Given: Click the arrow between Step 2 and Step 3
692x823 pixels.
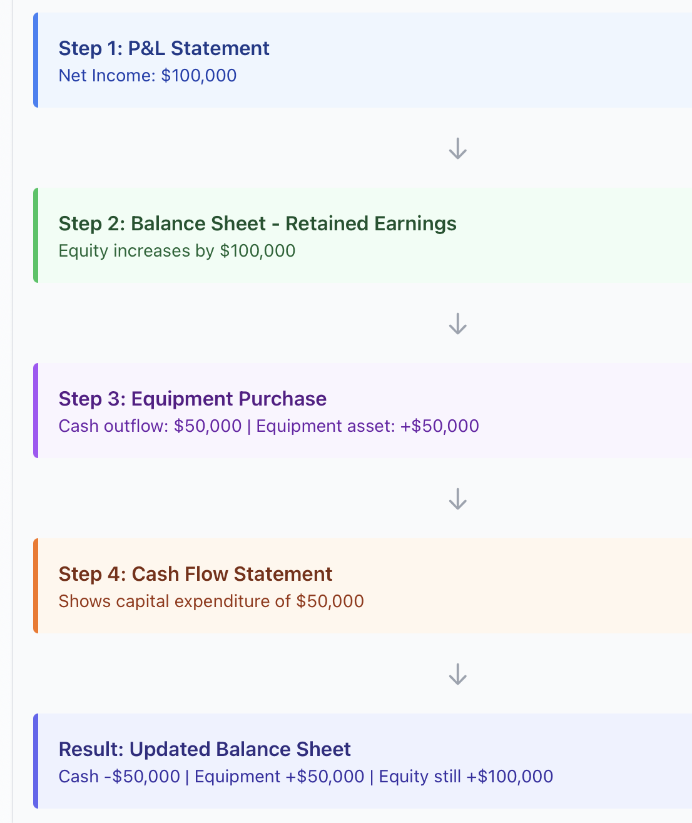Looking at the screenshot, I should (x=458, y=324).
